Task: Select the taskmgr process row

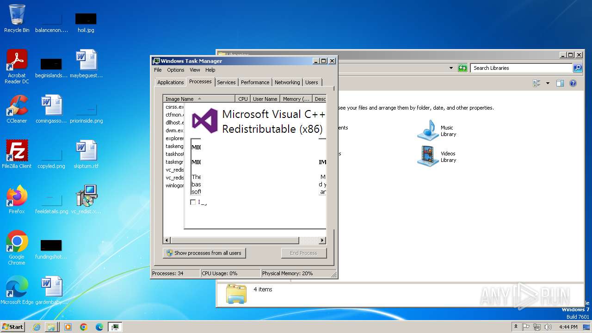Action: pyautogui.click(x=174, y=162)
